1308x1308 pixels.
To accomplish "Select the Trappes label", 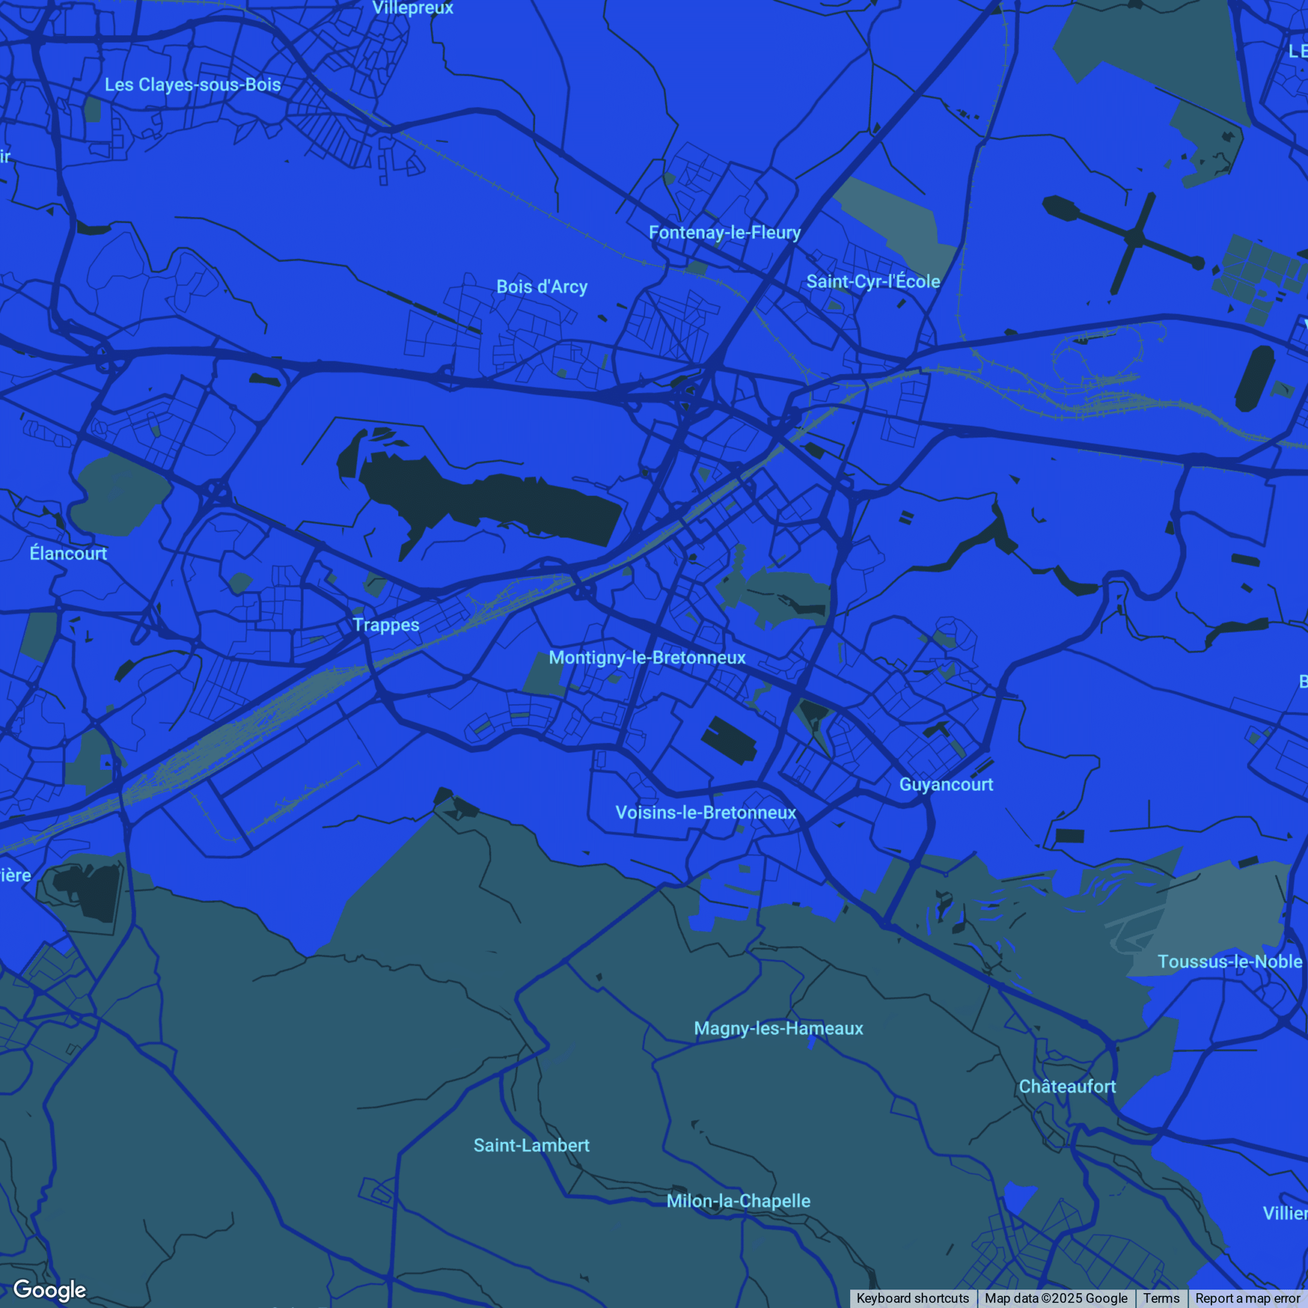I will tap(386, 625).
